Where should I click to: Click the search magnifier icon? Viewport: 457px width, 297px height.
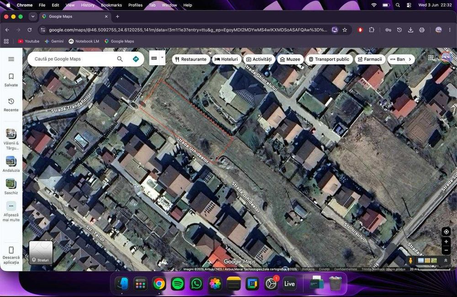coord(120,59)
